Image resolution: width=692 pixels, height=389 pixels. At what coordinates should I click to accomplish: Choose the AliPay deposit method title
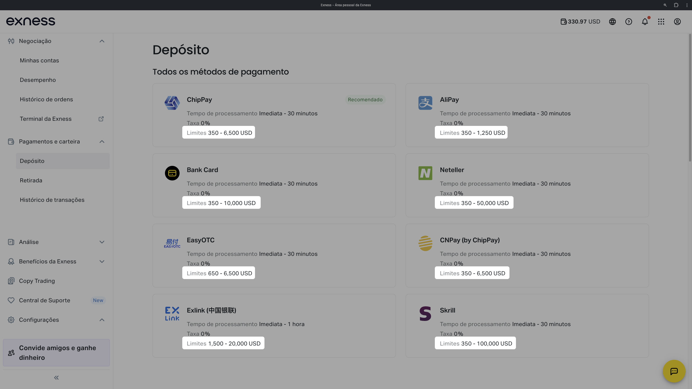pyautogui.click(x=449, y=100)
